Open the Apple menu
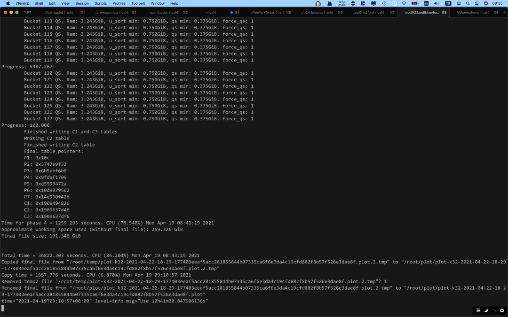508x317 pixels. 8,3
